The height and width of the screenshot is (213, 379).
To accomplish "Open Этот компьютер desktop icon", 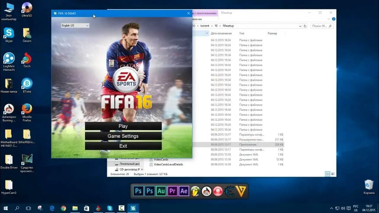I will coord(9,12).
